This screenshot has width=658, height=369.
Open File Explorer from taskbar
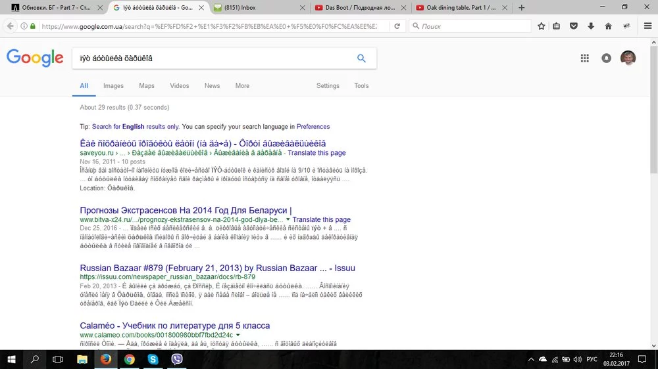coord(82,359)
